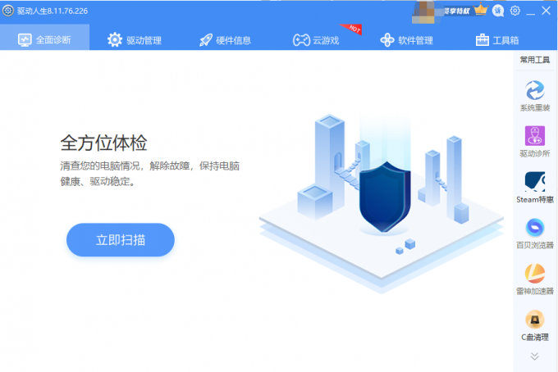Click the 尊享特权 label
Viewport: 558px width, 372px height.
click(x=457, y=11)
